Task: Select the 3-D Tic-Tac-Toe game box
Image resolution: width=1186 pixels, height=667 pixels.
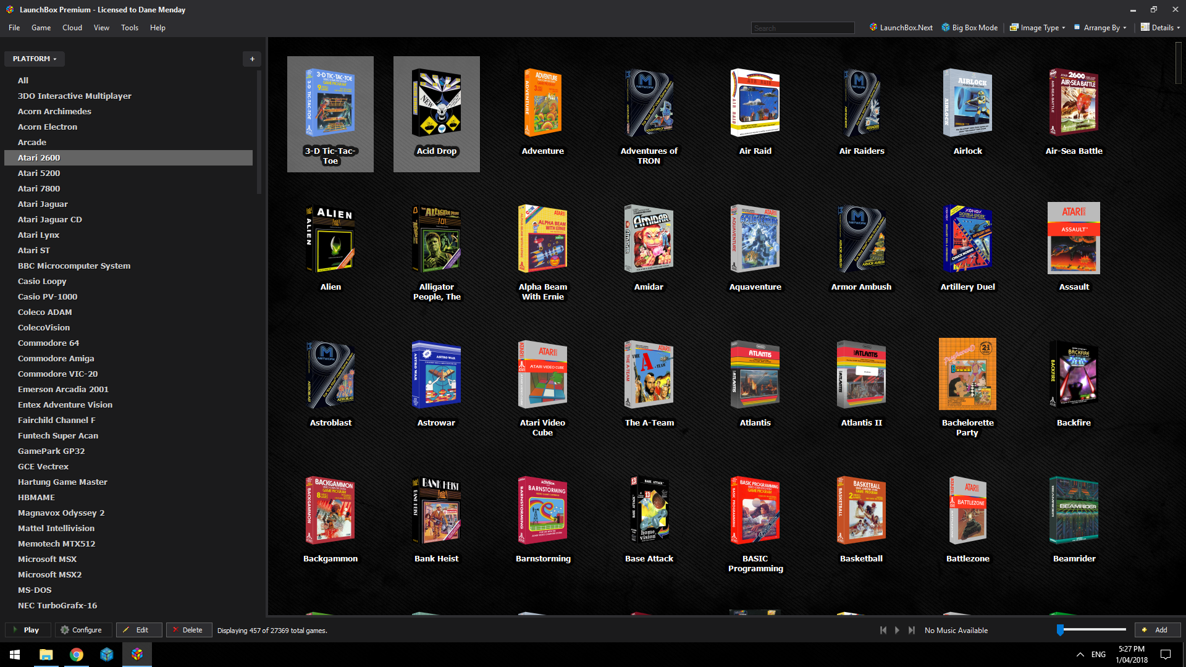Action: point(330,114)
